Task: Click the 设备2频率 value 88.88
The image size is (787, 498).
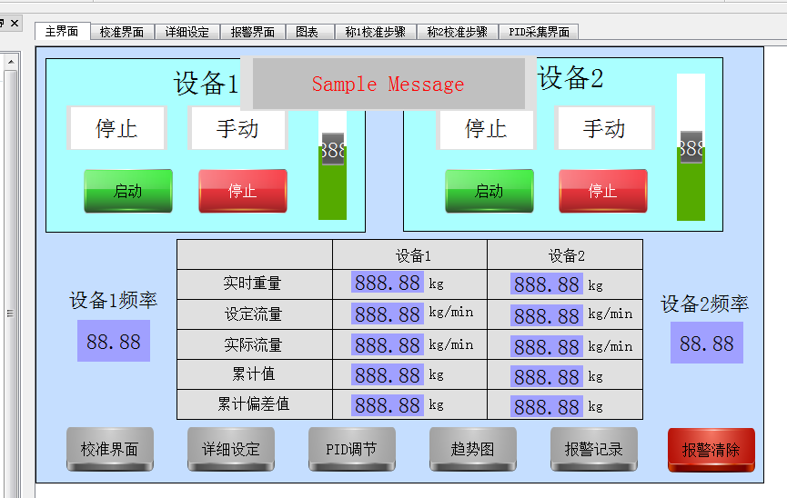Action: (x=707, y=343)
